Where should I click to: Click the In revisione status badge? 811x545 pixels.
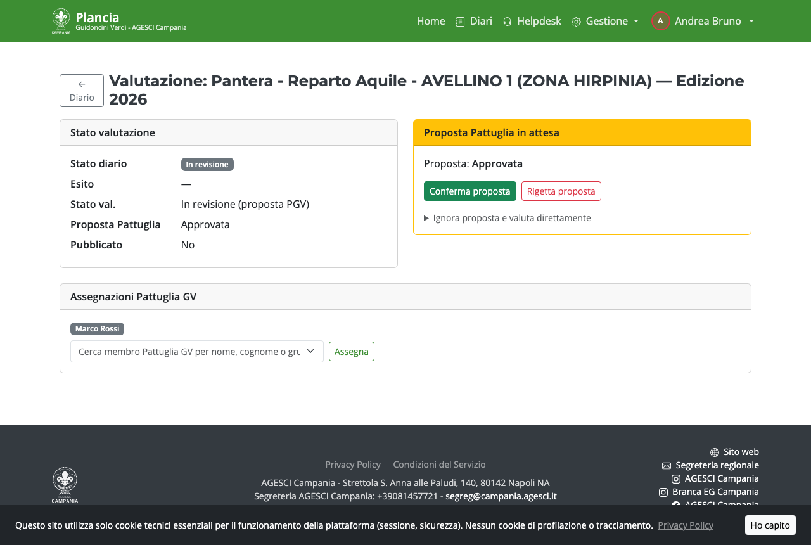(x=207, y=165)
